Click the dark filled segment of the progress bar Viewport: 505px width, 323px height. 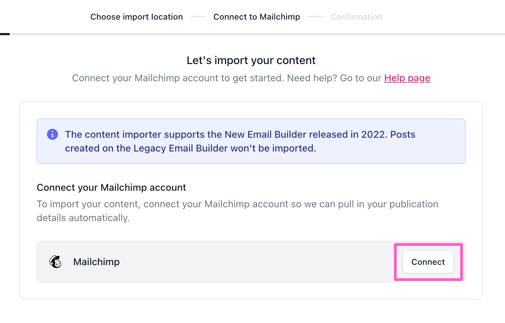[x=5, y=34]
